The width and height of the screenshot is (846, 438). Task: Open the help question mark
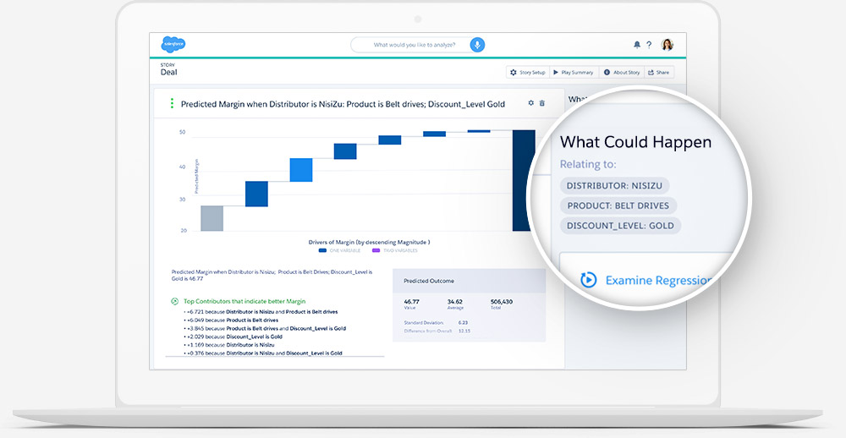pyautogui.click(x=649, y=45)
